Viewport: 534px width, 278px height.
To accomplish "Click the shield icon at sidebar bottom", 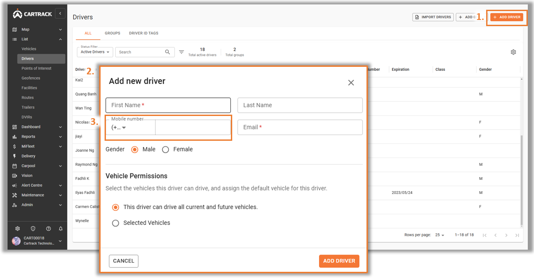I will (x=33, y=228).
